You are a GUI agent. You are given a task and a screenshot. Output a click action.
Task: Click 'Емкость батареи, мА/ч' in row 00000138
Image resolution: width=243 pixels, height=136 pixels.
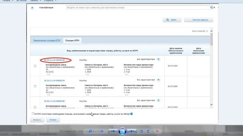[96, 65]
